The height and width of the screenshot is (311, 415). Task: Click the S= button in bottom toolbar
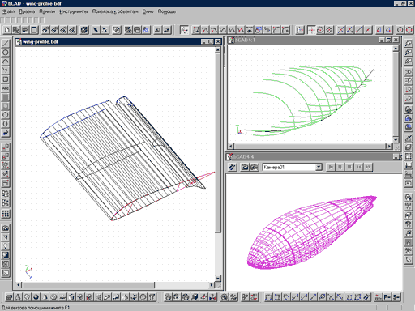point(396,297)
